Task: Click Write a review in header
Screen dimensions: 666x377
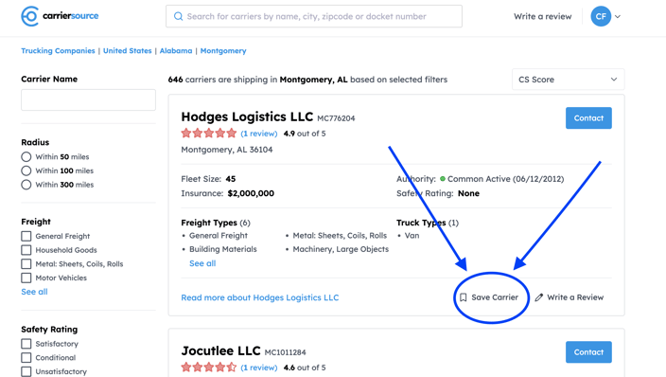Action: click(542, 16)
